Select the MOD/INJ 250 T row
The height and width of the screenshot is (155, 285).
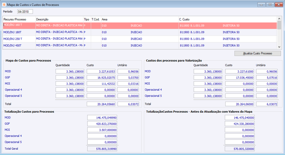pos(140,39)
